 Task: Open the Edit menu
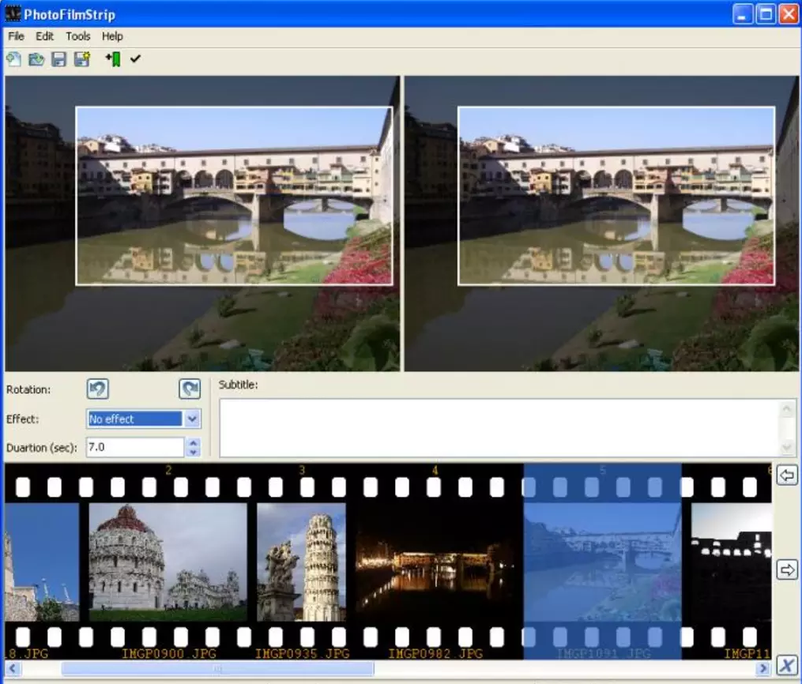(45, 36)
